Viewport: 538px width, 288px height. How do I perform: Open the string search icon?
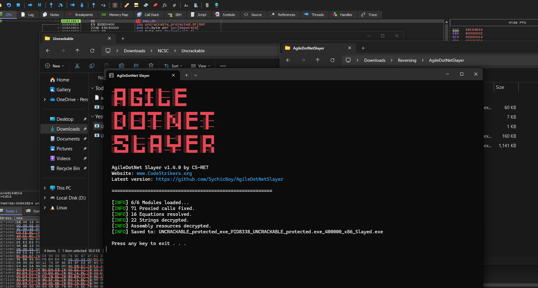(x=186, y=5)
